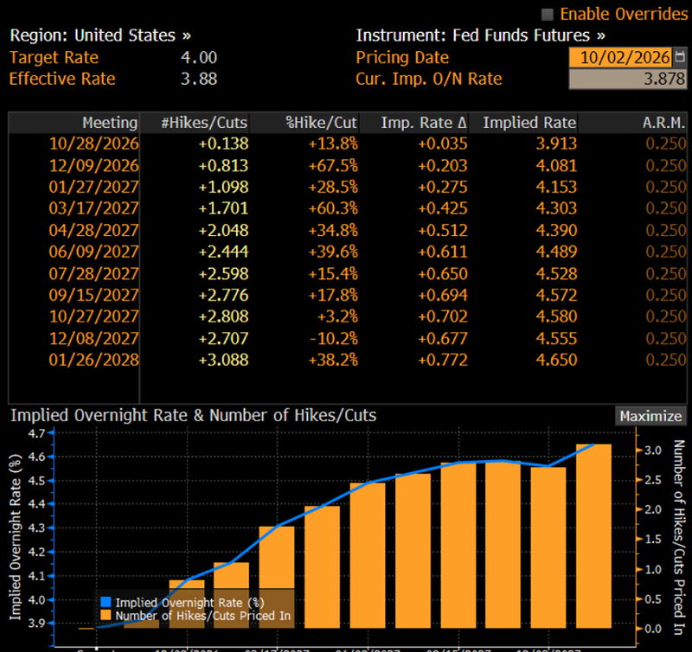Viewport: 692px width, 652px height.
Task: Click the Implied Rate column header
Action: pos(523,123)
